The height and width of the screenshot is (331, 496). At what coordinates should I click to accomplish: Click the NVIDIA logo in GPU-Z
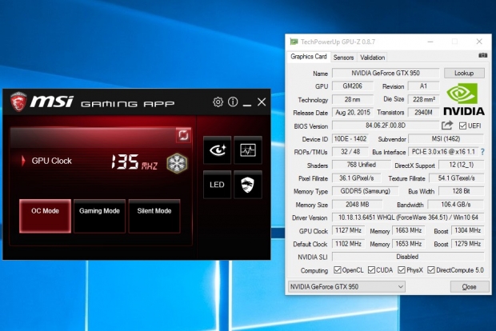(x=464, y=99)
